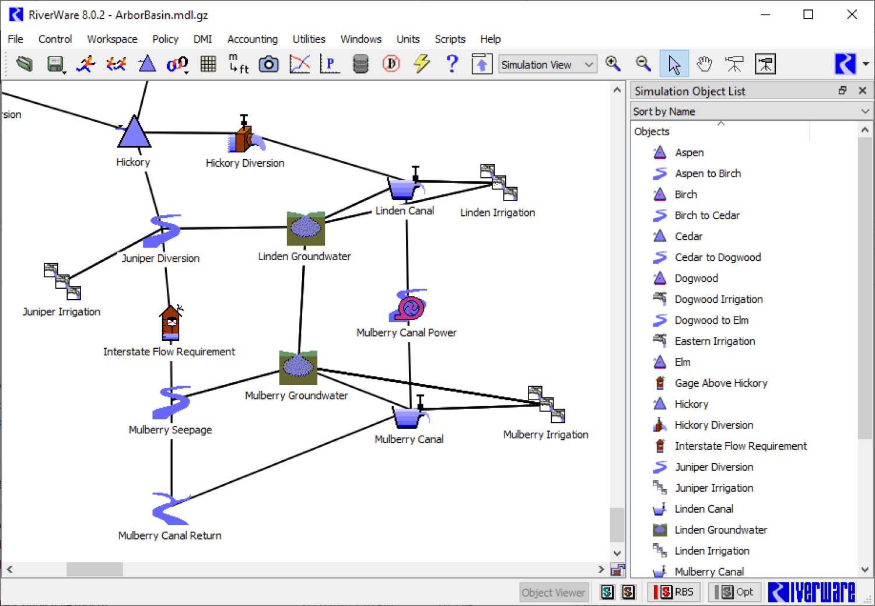Click the red circled D diagnostics icon
Image resolution: width=875 pixels, height=606 pixels.
(x=391, y=64)
